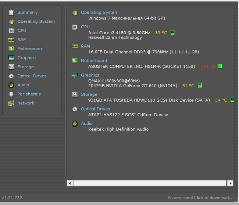Open Network in the sidebar
Image resolution: width=239 pixels, height=205 pixels.
26,103
